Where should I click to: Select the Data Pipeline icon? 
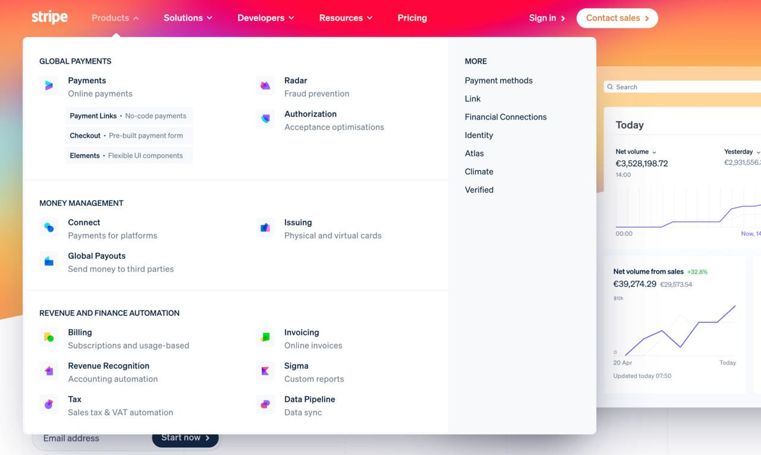pos(265,404)
